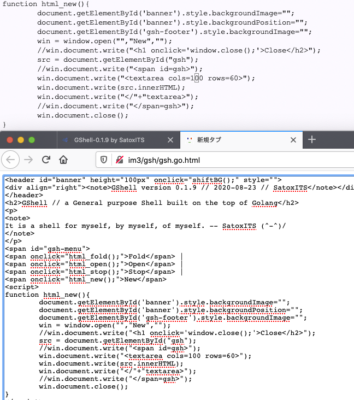The width and height of the screenshot is (354, 400).
Task: Click the misspelled word SatoxITS in header line
Action: pyautogui.click(x=292, y=187)
